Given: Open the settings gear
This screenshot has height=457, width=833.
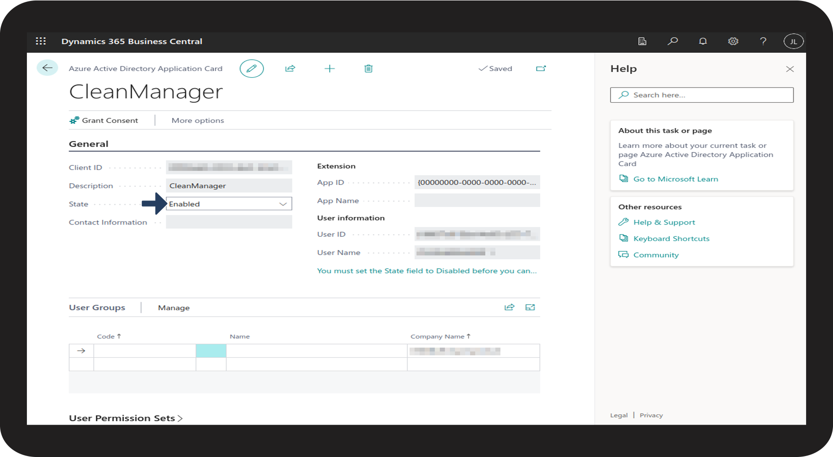Looking at the screenshot, I should [733, 41].
